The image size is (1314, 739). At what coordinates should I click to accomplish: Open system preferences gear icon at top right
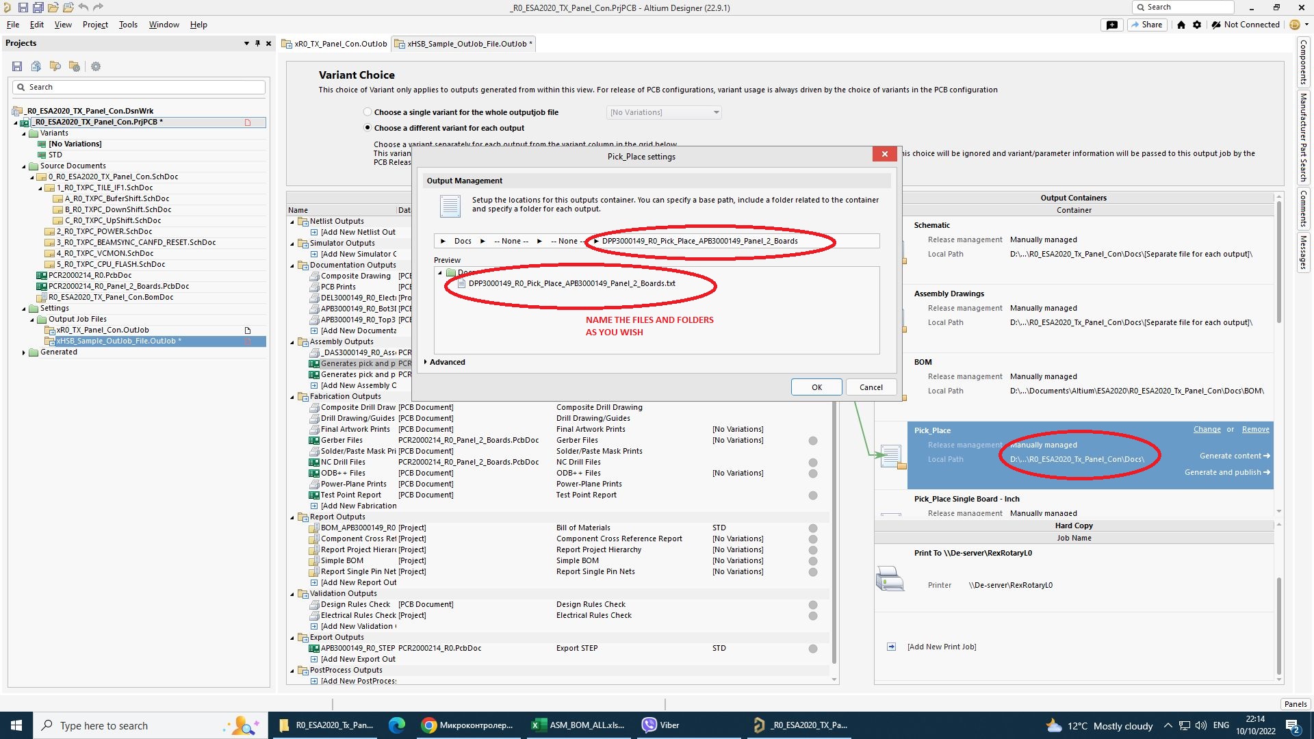(x=1197, y=25)
